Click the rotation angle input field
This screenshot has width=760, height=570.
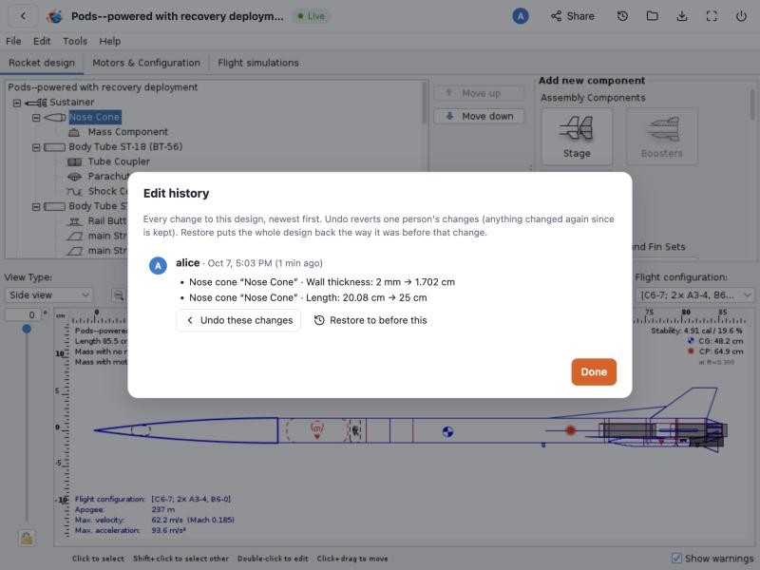pos(23,315)
